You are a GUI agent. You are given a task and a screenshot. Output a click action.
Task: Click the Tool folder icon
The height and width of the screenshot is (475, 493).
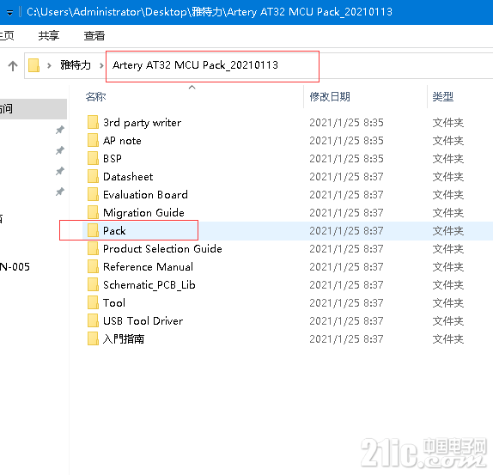point(93,302)
